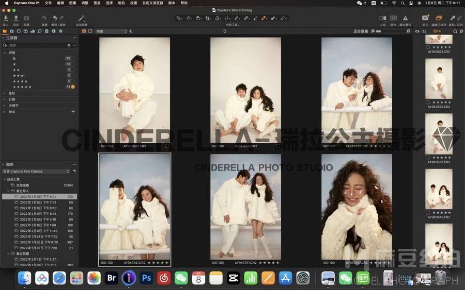Viewport: 465px width, 290px height.
Task: Open the 调整 menu
Action: [x=85, y=3]
